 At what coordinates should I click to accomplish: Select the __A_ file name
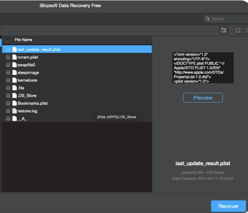coord(22,119)
